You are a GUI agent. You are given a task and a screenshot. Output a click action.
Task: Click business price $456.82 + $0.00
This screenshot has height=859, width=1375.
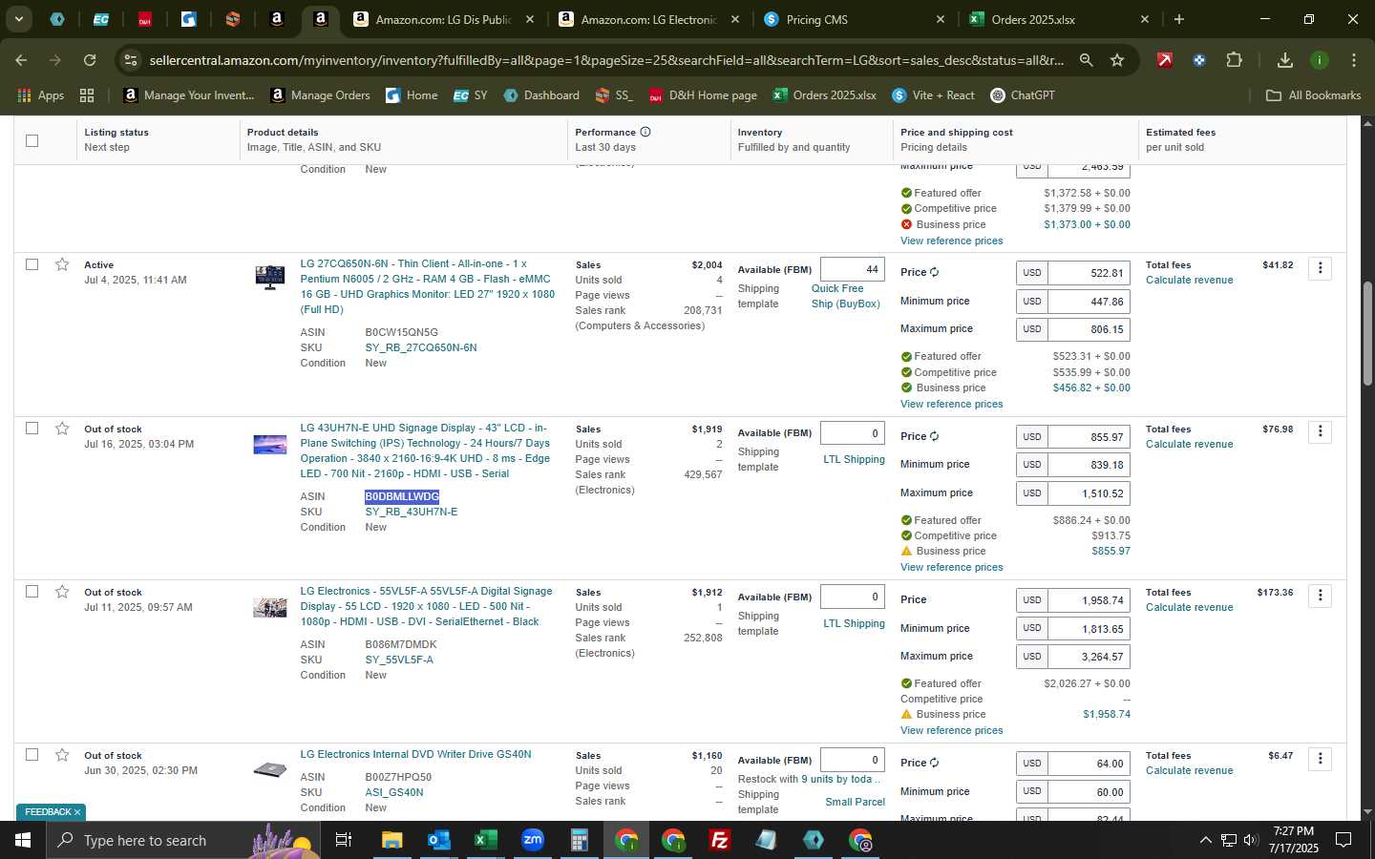point(1091,388)
